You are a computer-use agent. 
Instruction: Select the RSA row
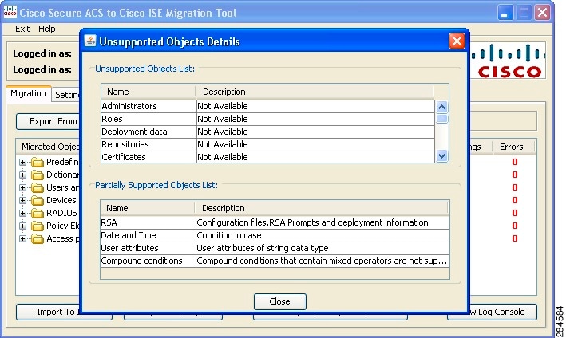click(x=275, y=222)
